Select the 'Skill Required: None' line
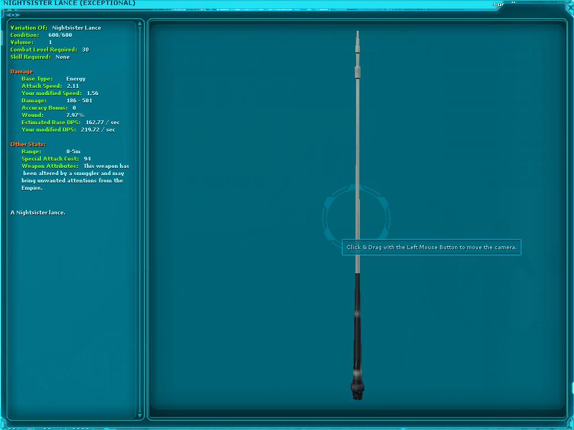Screen dimensions: 574x430 click(x=40, y=57)
